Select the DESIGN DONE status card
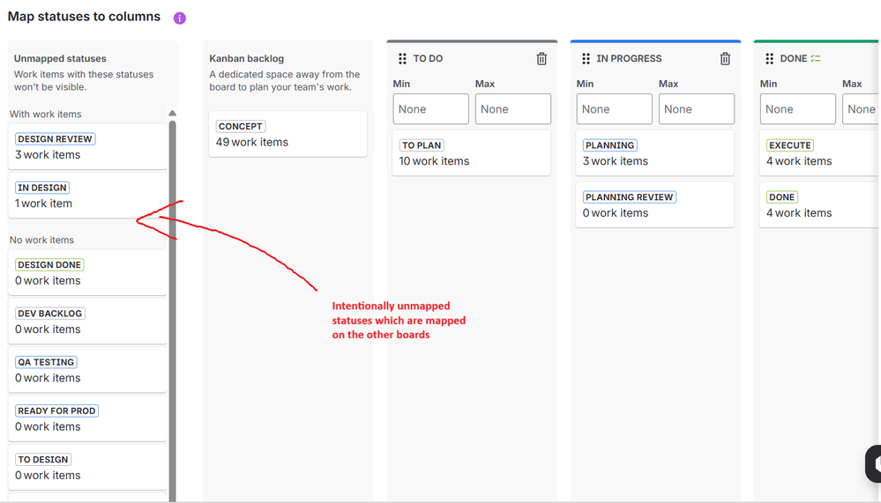Viewport: 881px width, 503px height. click(87, 272)
